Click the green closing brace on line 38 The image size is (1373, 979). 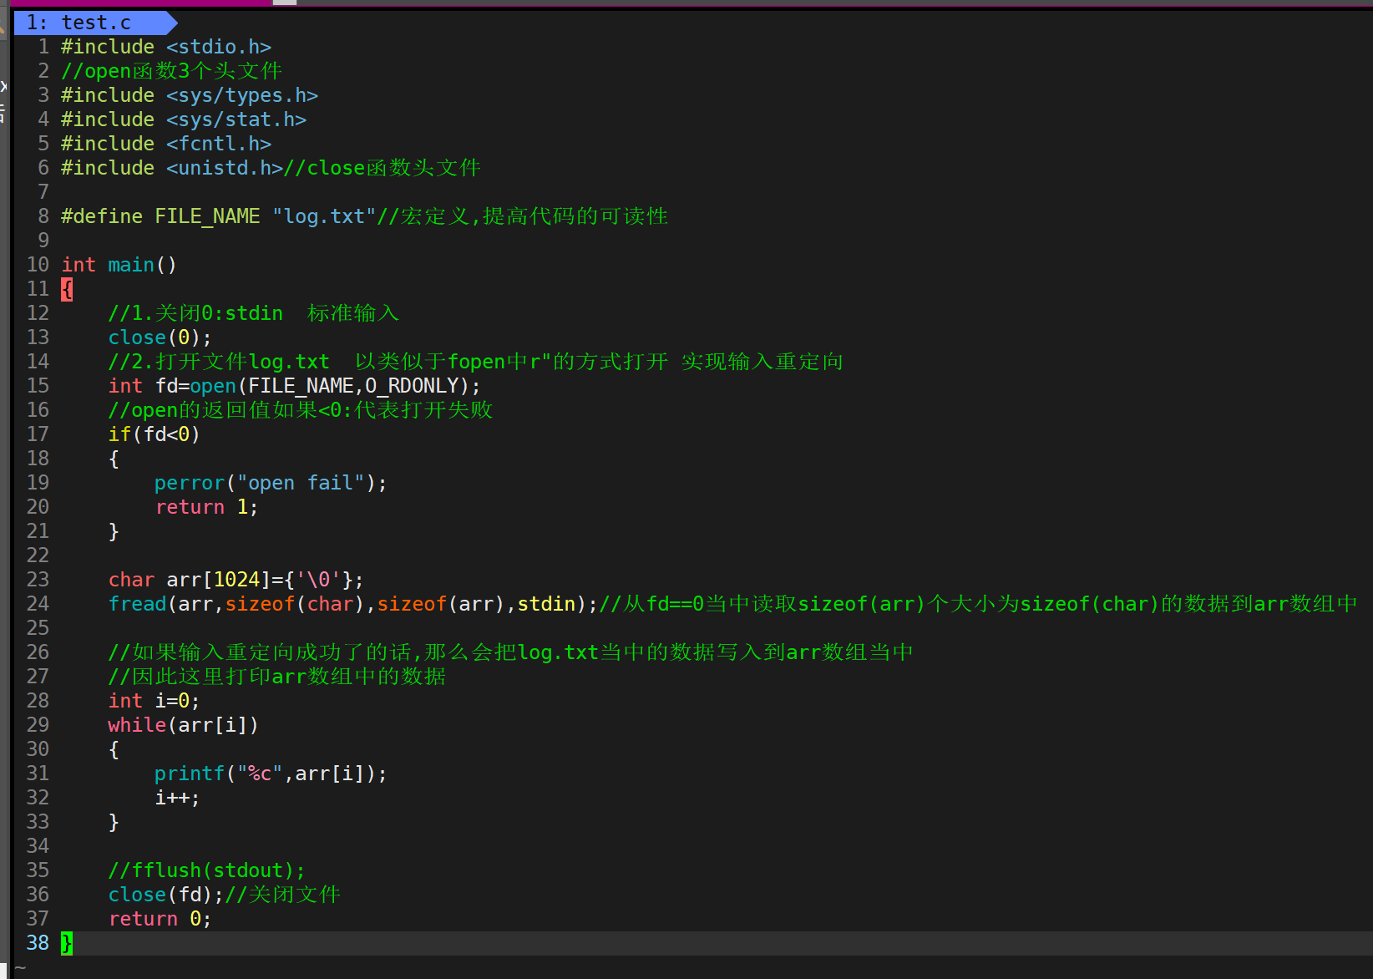(67, 943)
